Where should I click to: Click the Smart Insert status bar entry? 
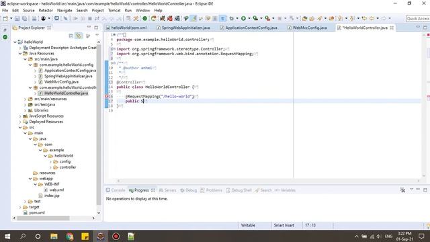click(x=284, y=225)
